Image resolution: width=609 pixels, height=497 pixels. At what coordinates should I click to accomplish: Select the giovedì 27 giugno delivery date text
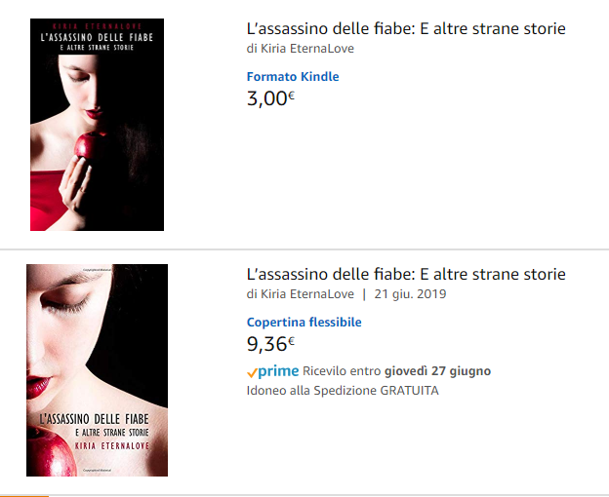[437, 371]
